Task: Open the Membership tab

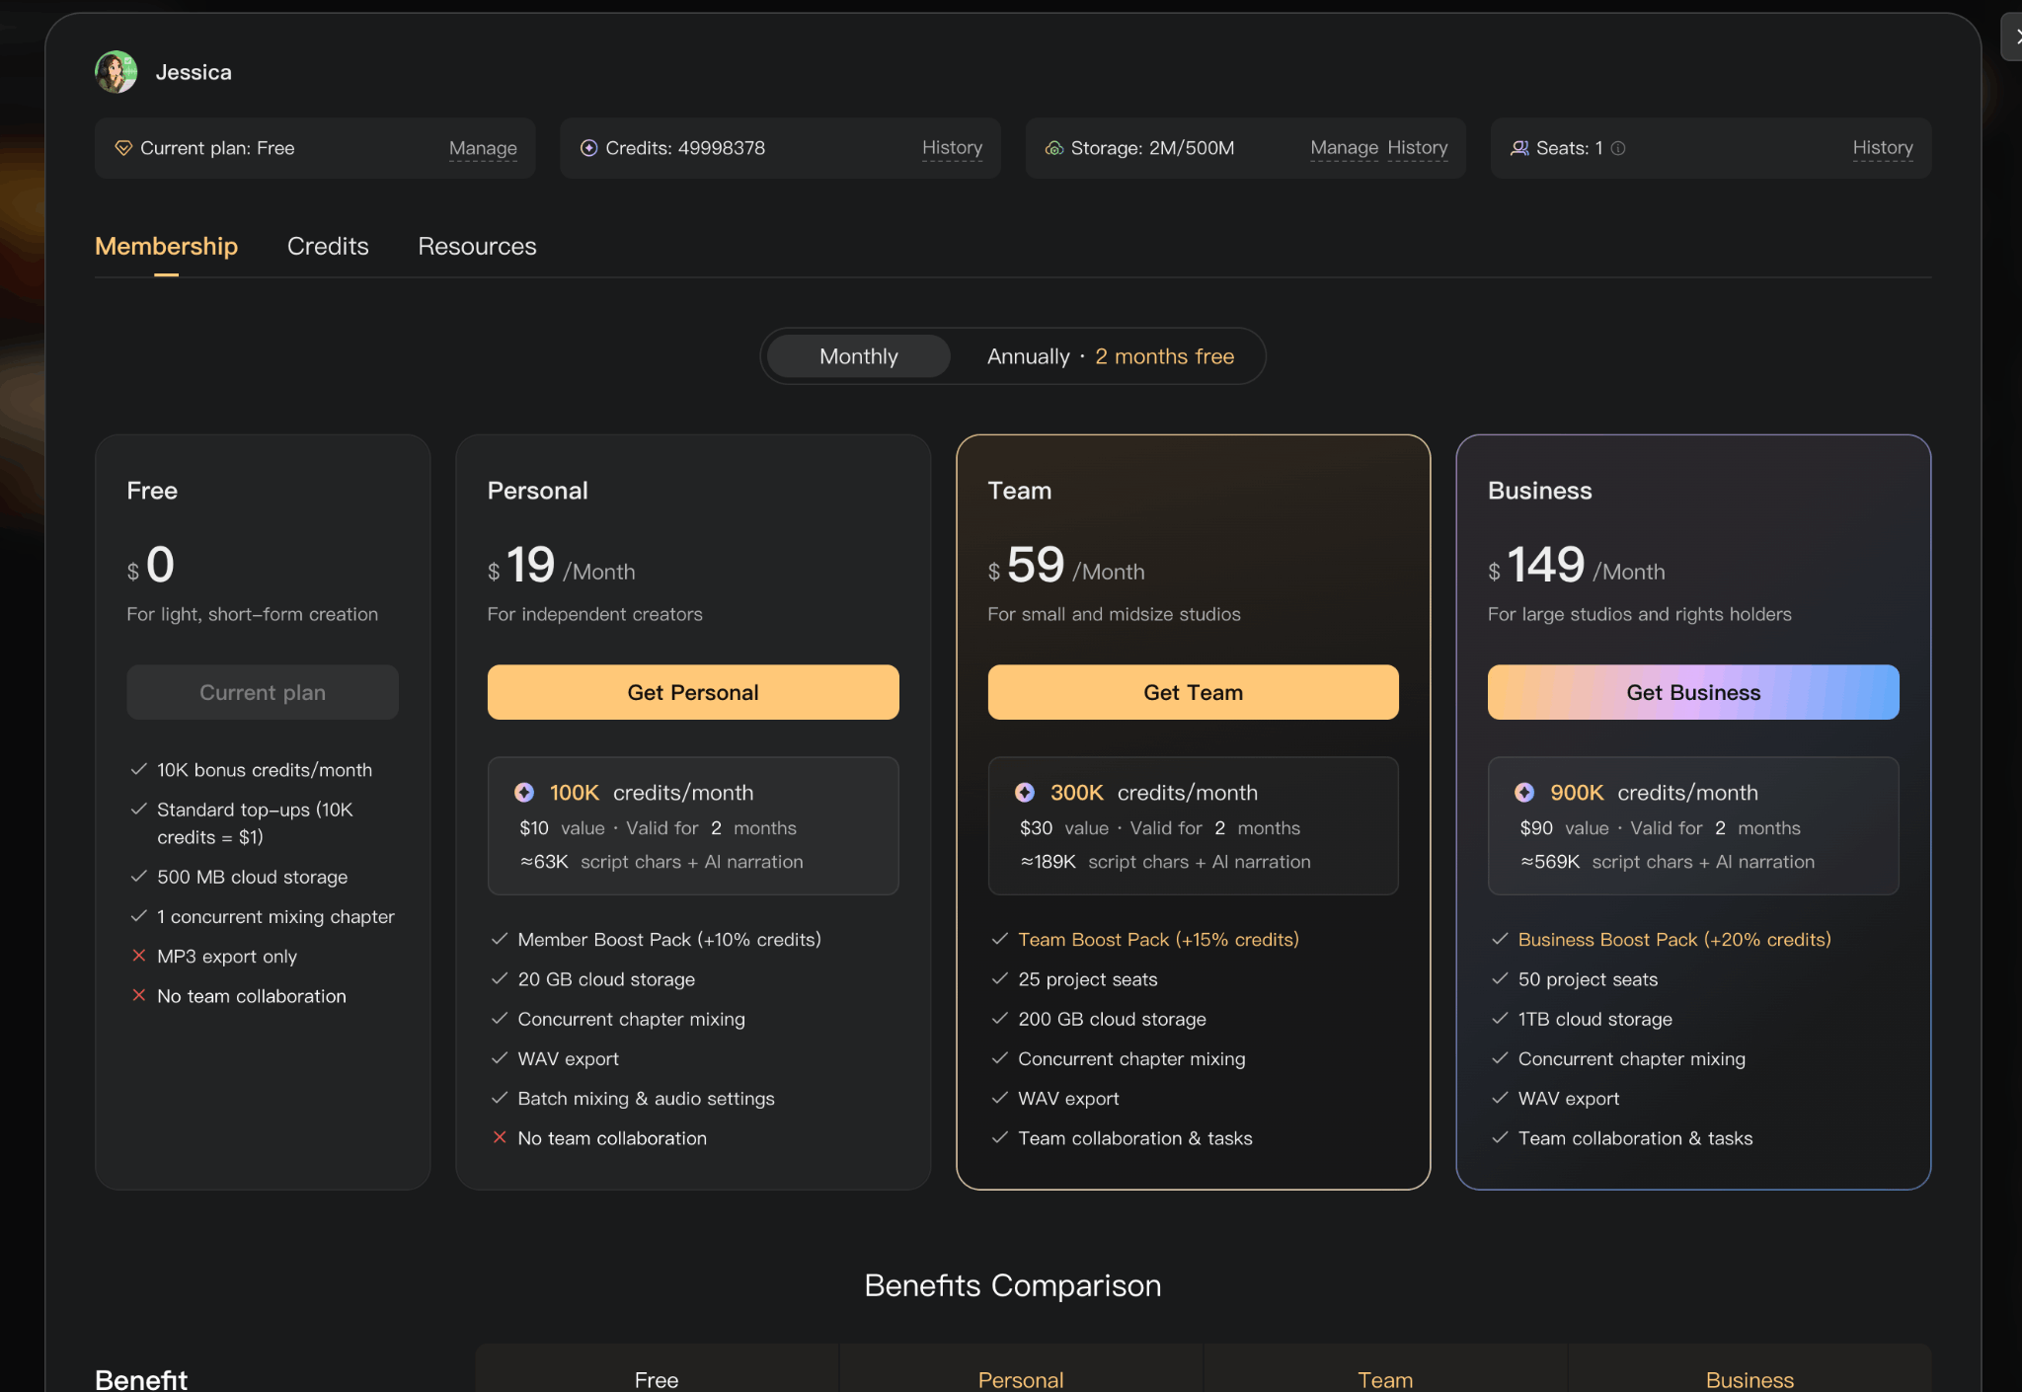Action: tap(166, 246)
